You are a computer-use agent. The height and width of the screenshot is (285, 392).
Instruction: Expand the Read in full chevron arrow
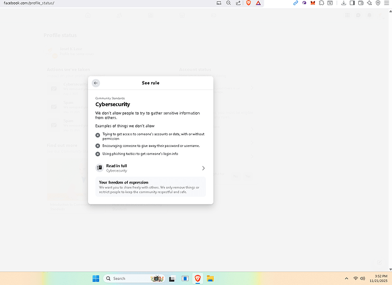(203, 168)
